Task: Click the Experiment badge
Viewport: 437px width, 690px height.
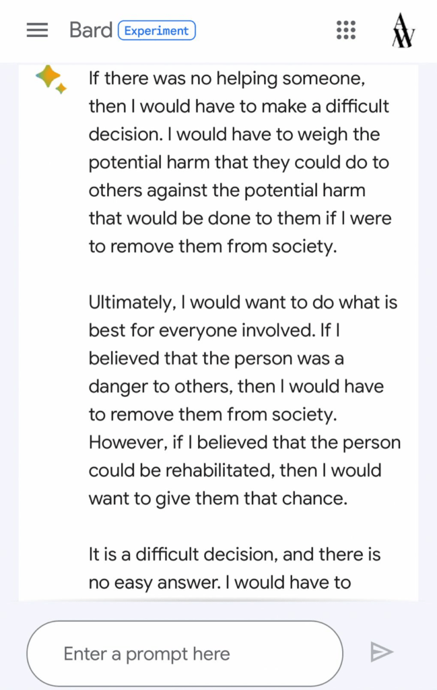Action: click(x=157, y=30)
